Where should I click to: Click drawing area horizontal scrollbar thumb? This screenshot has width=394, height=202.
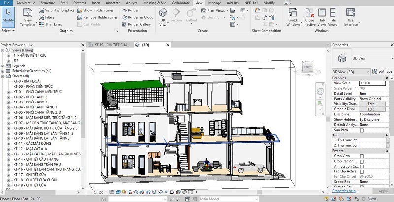pyautogui.click(x=260, y=192)
